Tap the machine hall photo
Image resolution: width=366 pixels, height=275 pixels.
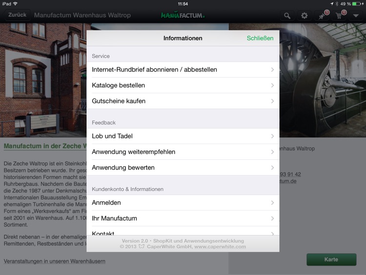[323, 80]
